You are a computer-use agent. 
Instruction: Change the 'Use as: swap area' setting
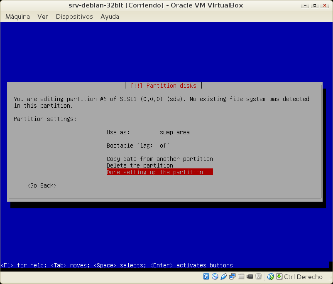pyautogui.click(x=148, y=132)
